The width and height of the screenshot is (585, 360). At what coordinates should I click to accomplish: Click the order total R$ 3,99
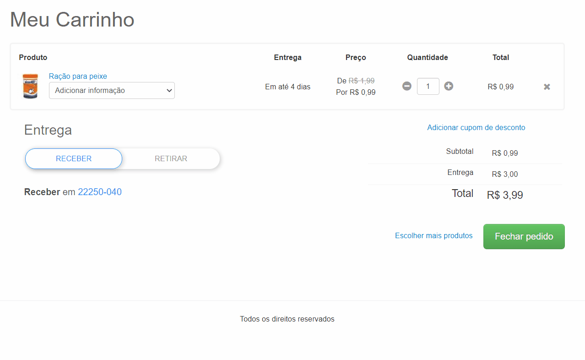[x=504, y=195]
